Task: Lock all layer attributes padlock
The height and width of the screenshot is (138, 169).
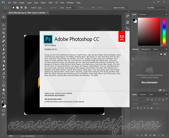Action: (152, 108)
